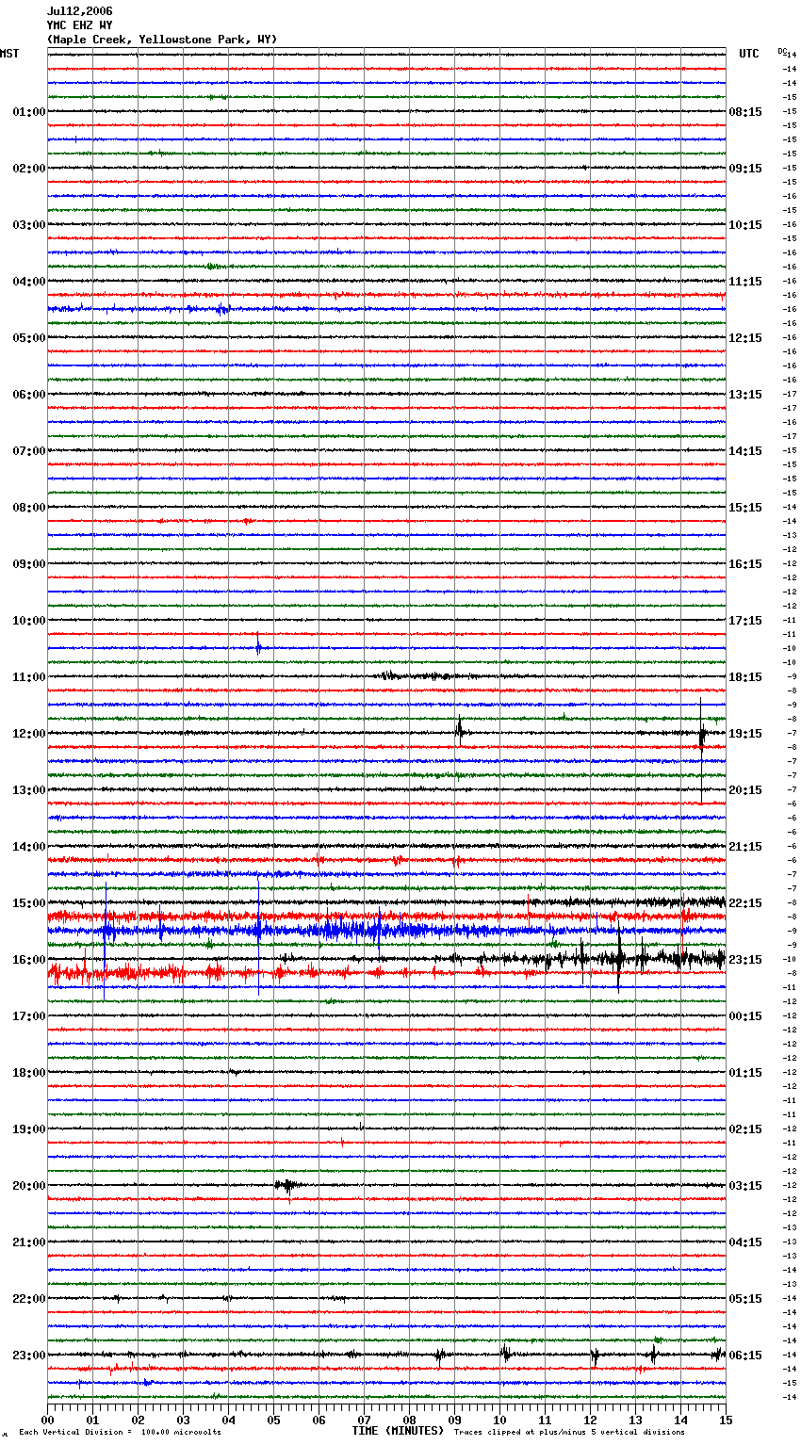Click the '11:15' UTC time label
The image size is (801, 1445).
point(745,282)
